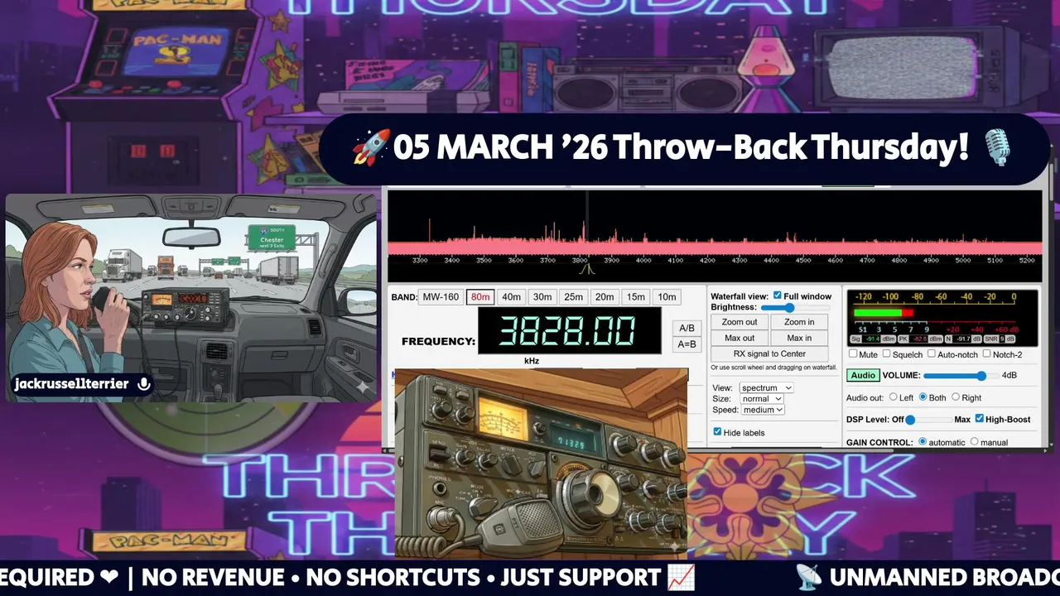Enable the Auto-notch checkbox

tap(932, 354)
